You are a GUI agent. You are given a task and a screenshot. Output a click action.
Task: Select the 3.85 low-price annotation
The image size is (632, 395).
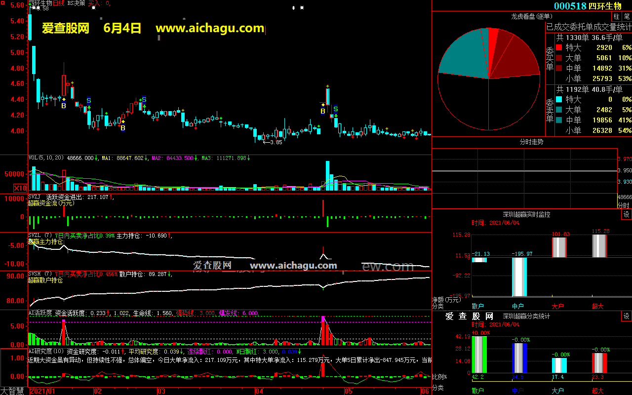point(273,142)
